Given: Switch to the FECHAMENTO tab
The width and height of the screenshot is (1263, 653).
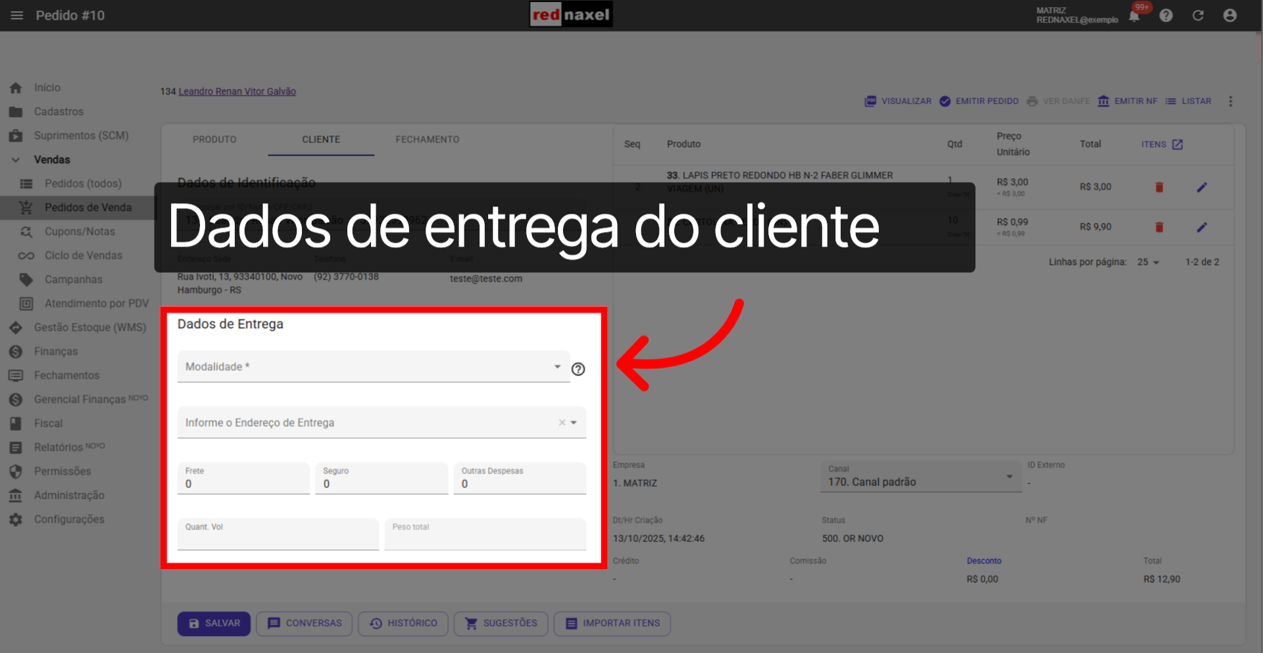Looking at the screenshot, I should tap(427, 139).
